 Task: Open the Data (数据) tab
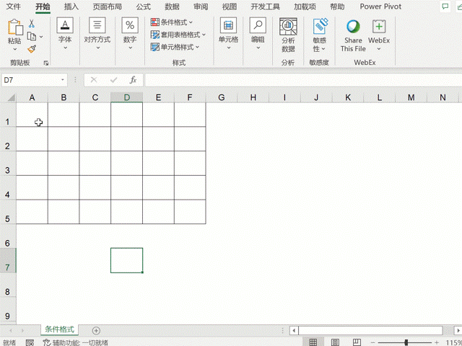172,6
